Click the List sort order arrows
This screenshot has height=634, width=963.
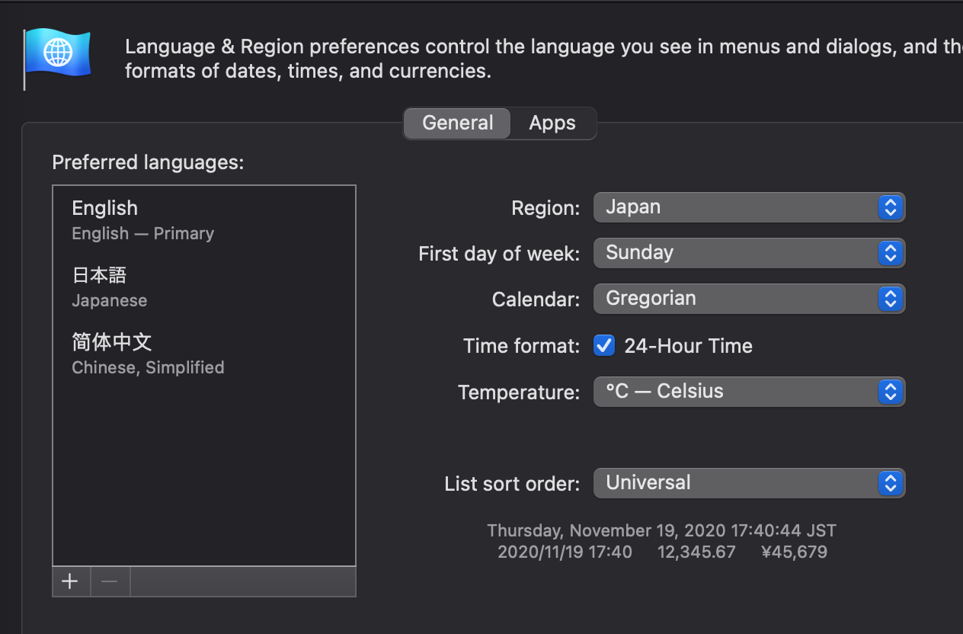890,483
